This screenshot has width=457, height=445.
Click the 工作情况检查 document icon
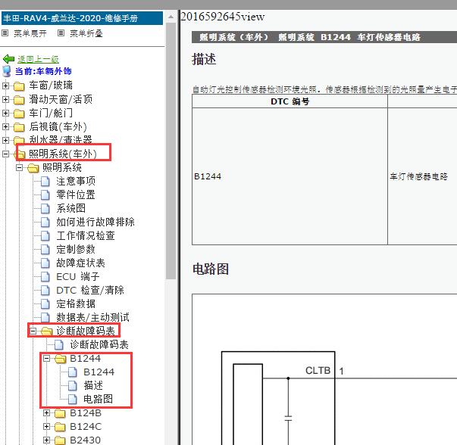point(45,235)
